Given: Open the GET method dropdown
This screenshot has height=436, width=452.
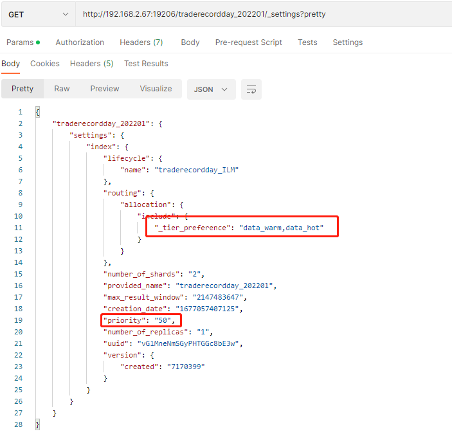Looking at the screenshot, I should [x=39, y=14].
